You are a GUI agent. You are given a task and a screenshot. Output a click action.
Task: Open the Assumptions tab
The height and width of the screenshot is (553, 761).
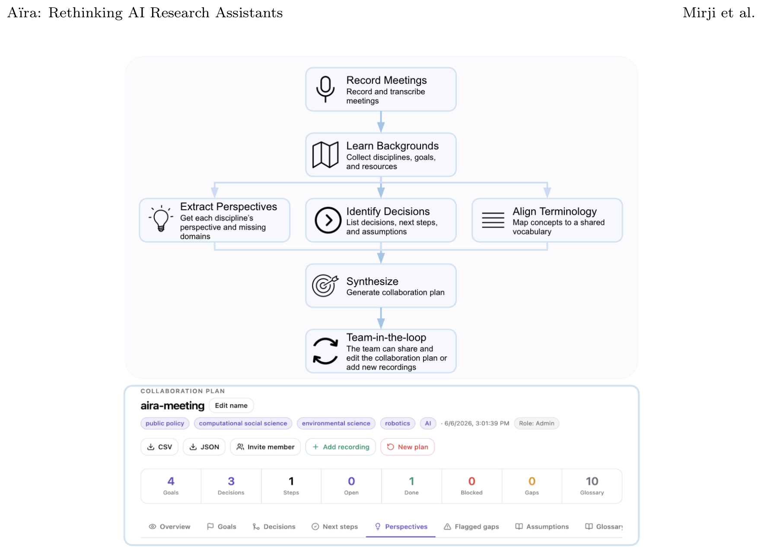pos(542,527)
